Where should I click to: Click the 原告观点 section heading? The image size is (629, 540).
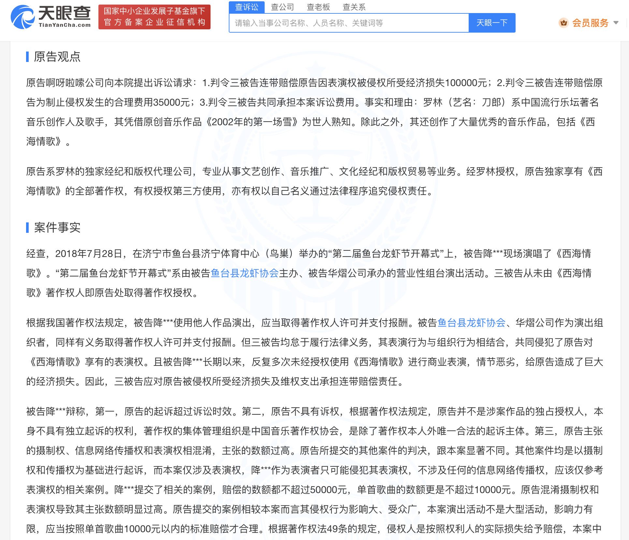pyautogui.click(x=57, y=57)
